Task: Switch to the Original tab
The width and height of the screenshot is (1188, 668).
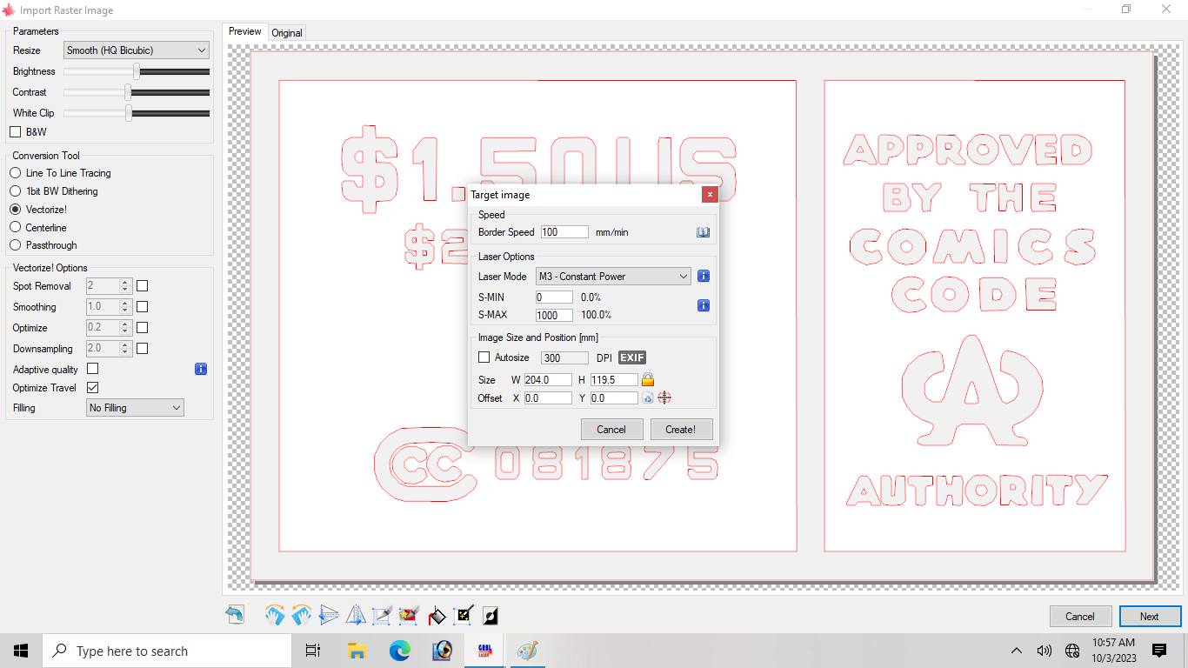Action: (x=287, y=33)
